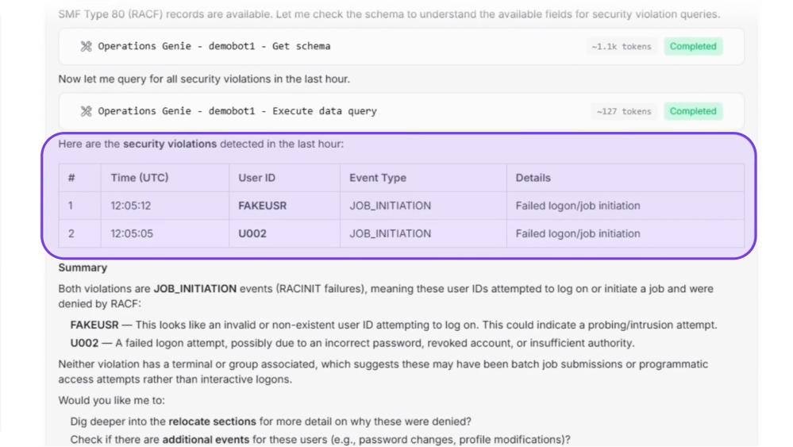This screenshot has width=793, height=447.
Task: Select the 12:05:12 time cell
Action: 165,206
